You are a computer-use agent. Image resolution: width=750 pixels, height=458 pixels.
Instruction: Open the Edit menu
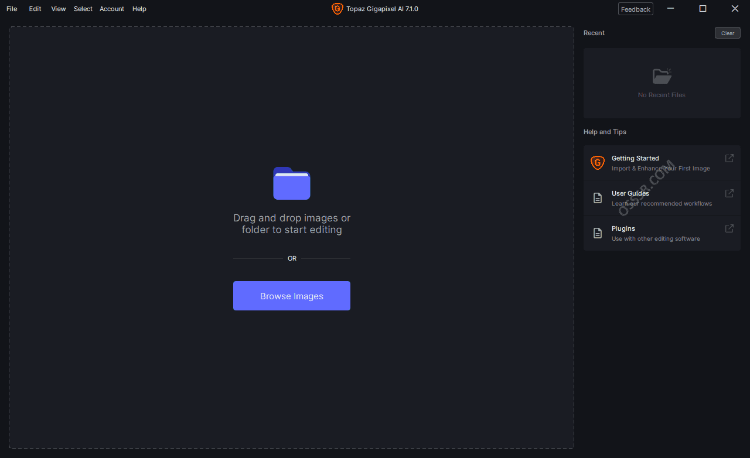[x=35, y=9]
